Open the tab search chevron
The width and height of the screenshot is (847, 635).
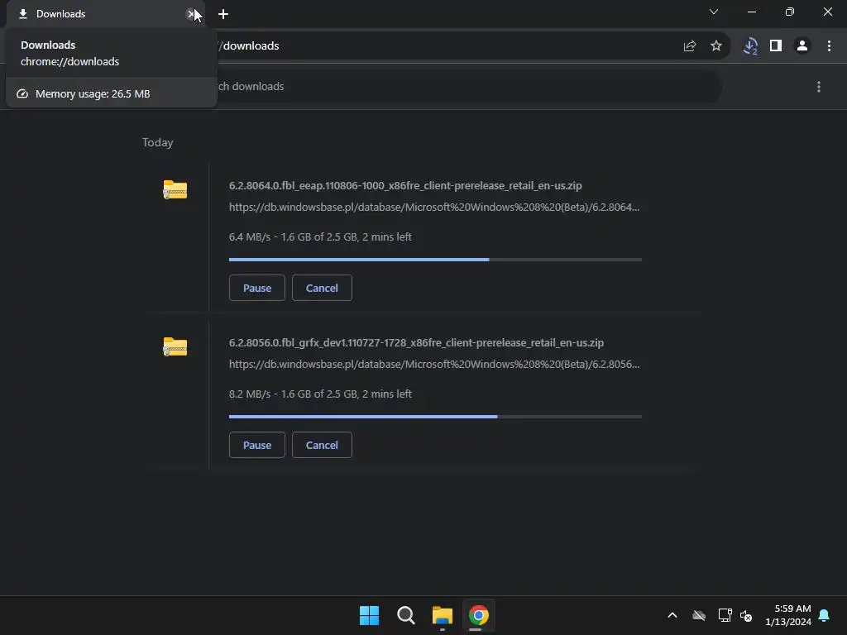tap(714, 12)
